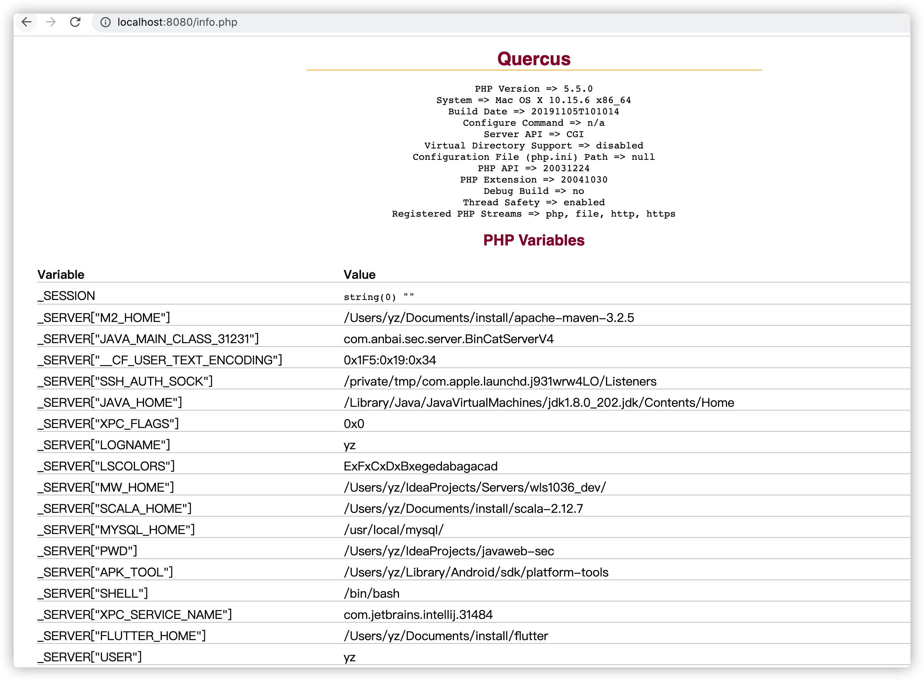
Task: Click the SHELL /bin/bash value
Action: tap(371, 593)
